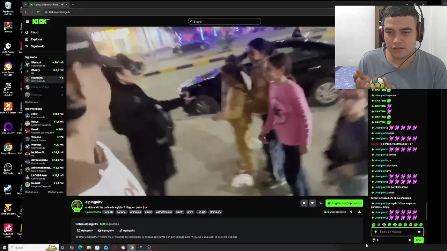This screenshot has height=251, width=447.
Task: Click the Windows taskbar Buscar search box
Action: click(x=33, y=248)
